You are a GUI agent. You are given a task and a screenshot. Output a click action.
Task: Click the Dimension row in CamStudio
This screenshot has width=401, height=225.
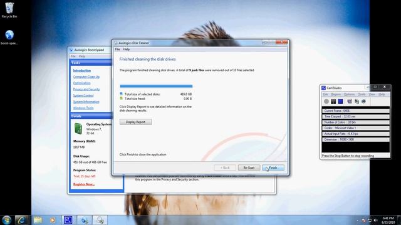click(x=356, y=139)
